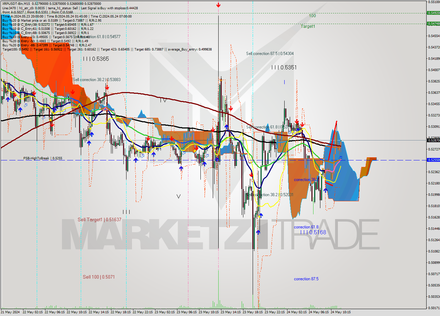Click the '23 May 02:15' time axis label
Image resolution: width=440 pixels, height=316 pixels.
[x=164, y=312]
